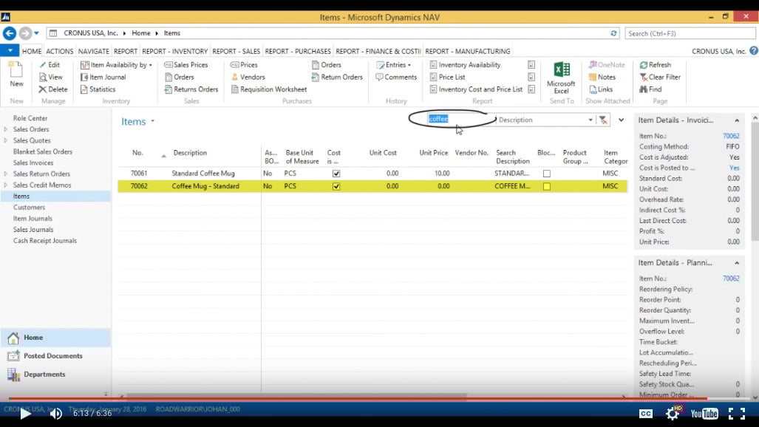This screenshot has height=427, width=759.
Task: Open Comments in History group
Action: click(x=396, y=77)
